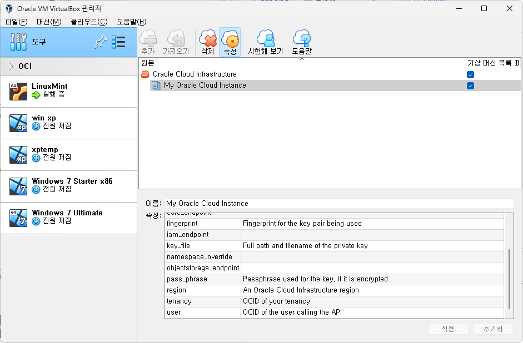The height and width of the screenshot is (343, 523).
Task: Click the VirtualBox app icon in title bar
Action: point(9,8)
